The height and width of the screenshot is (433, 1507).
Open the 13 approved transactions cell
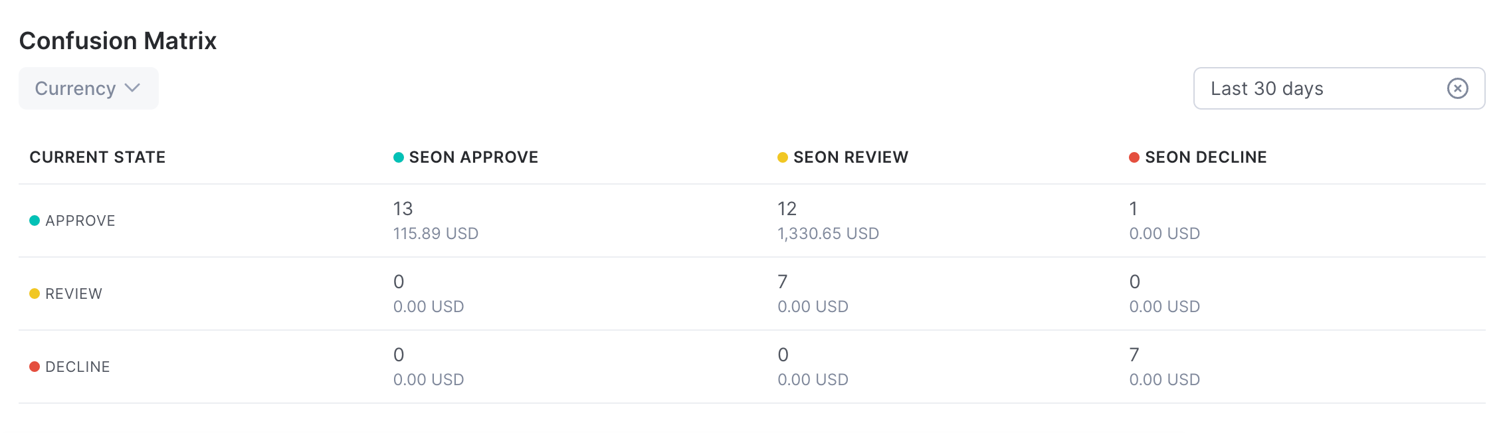tap(436, 220)
